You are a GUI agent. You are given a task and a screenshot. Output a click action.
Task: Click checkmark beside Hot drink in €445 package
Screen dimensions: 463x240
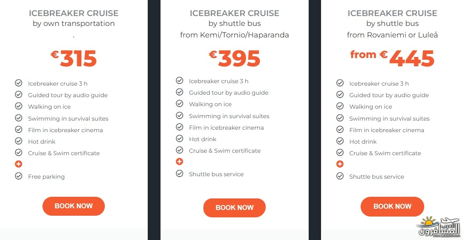click(x=340, y=141)
